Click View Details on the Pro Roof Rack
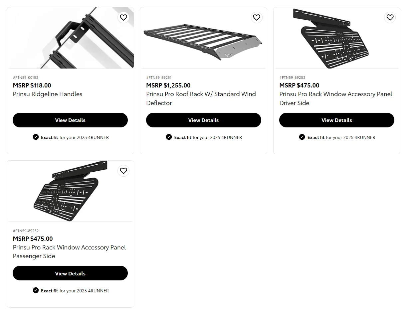This screenshot has height=309, width=409. (203, 120)
